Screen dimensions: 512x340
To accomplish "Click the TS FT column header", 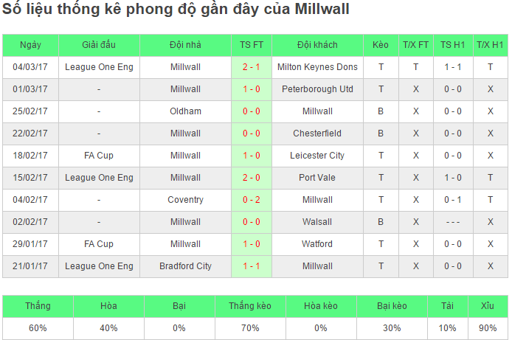I will [252, 45].
